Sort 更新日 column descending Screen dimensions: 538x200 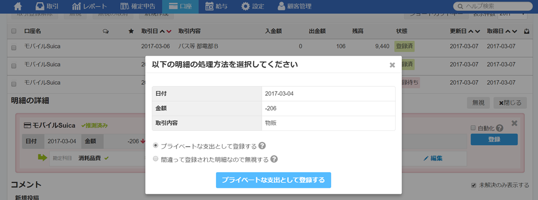[477, 31]
